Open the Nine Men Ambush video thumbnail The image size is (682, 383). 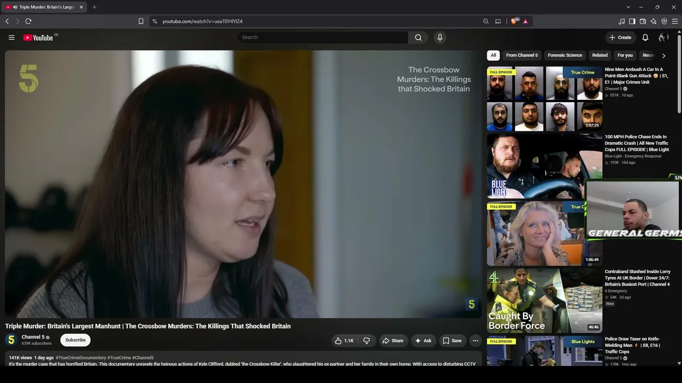click(545, 98)
